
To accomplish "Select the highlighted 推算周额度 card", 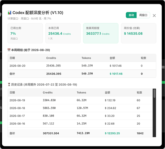I will point(101,33).
